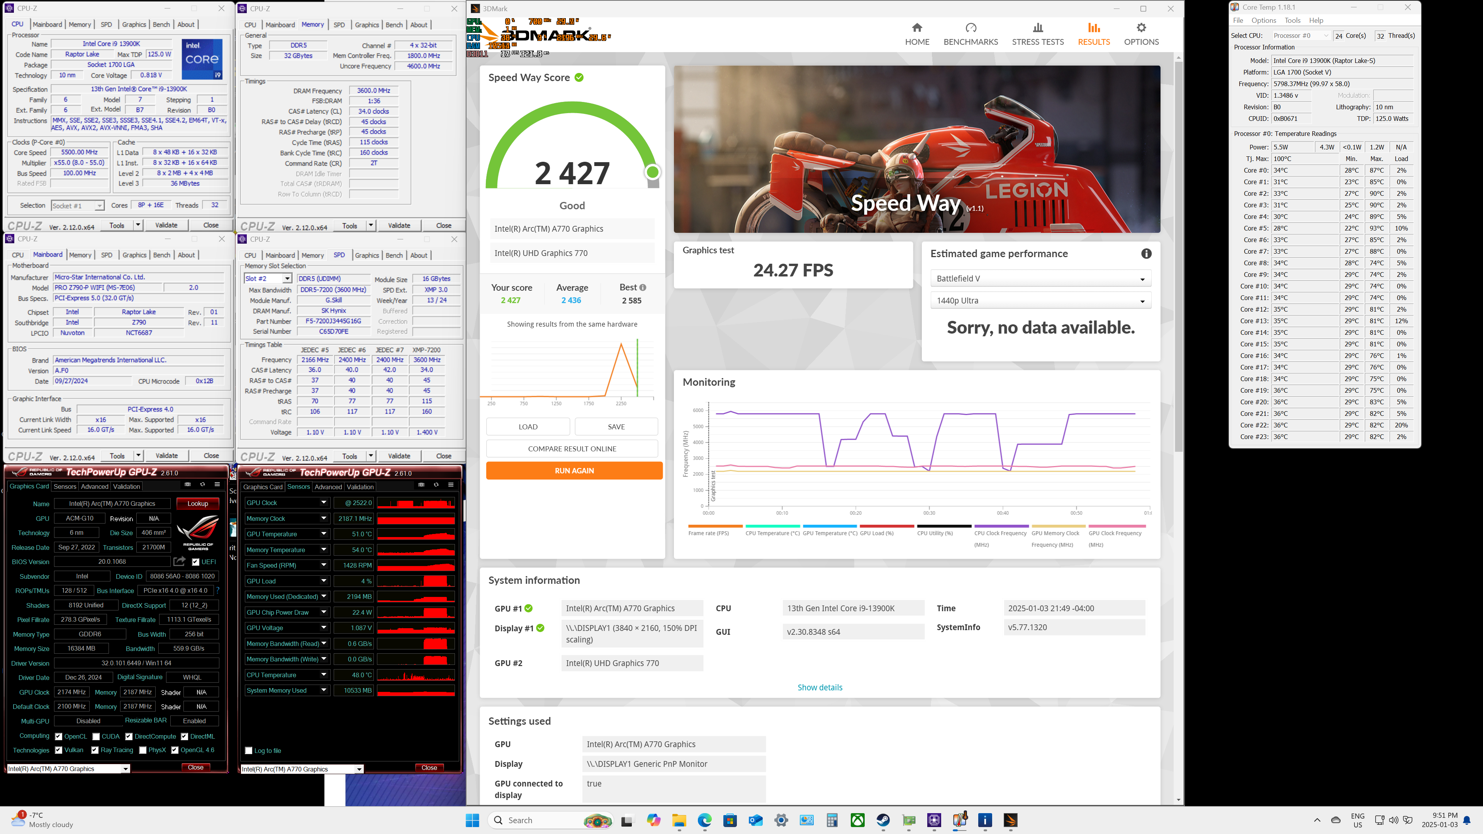
Task: Click the Frame rate (FPS) legend color bar
Action: [x=715, y=526]
